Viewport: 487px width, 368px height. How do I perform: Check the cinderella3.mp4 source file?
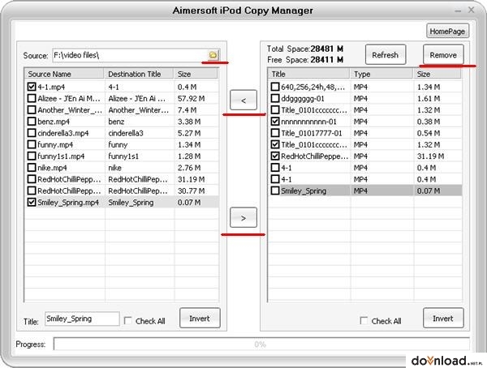32,133
